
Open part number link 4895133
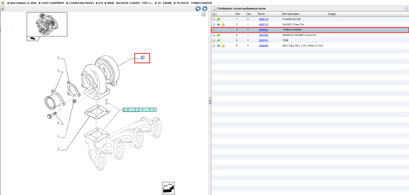click(x=263, y=25)
